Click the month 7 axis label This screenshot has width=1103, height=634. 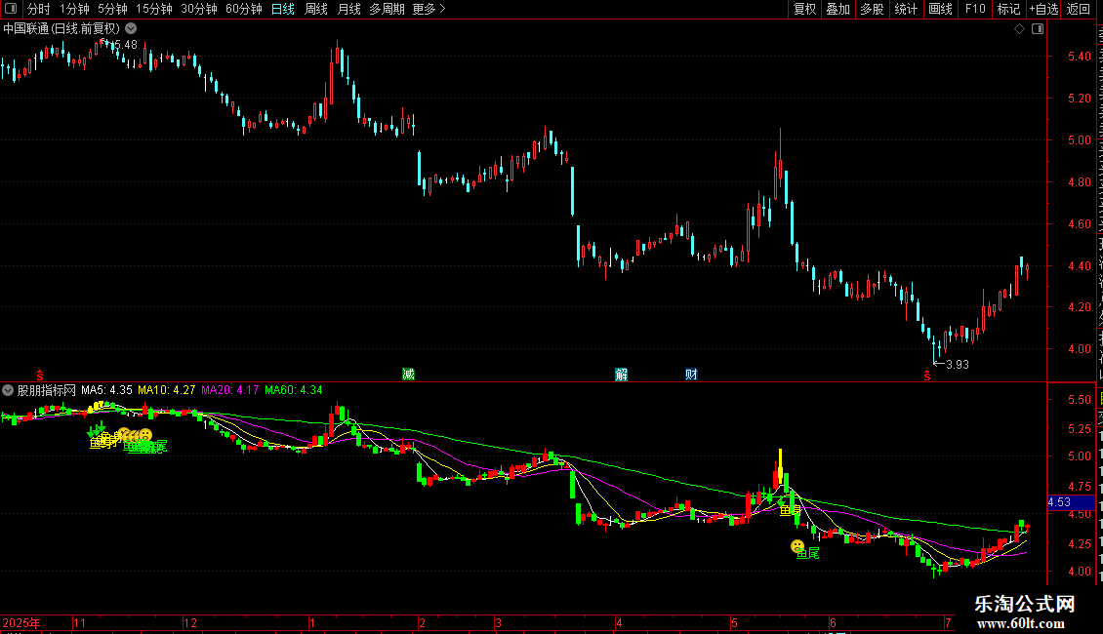(948, 622)
